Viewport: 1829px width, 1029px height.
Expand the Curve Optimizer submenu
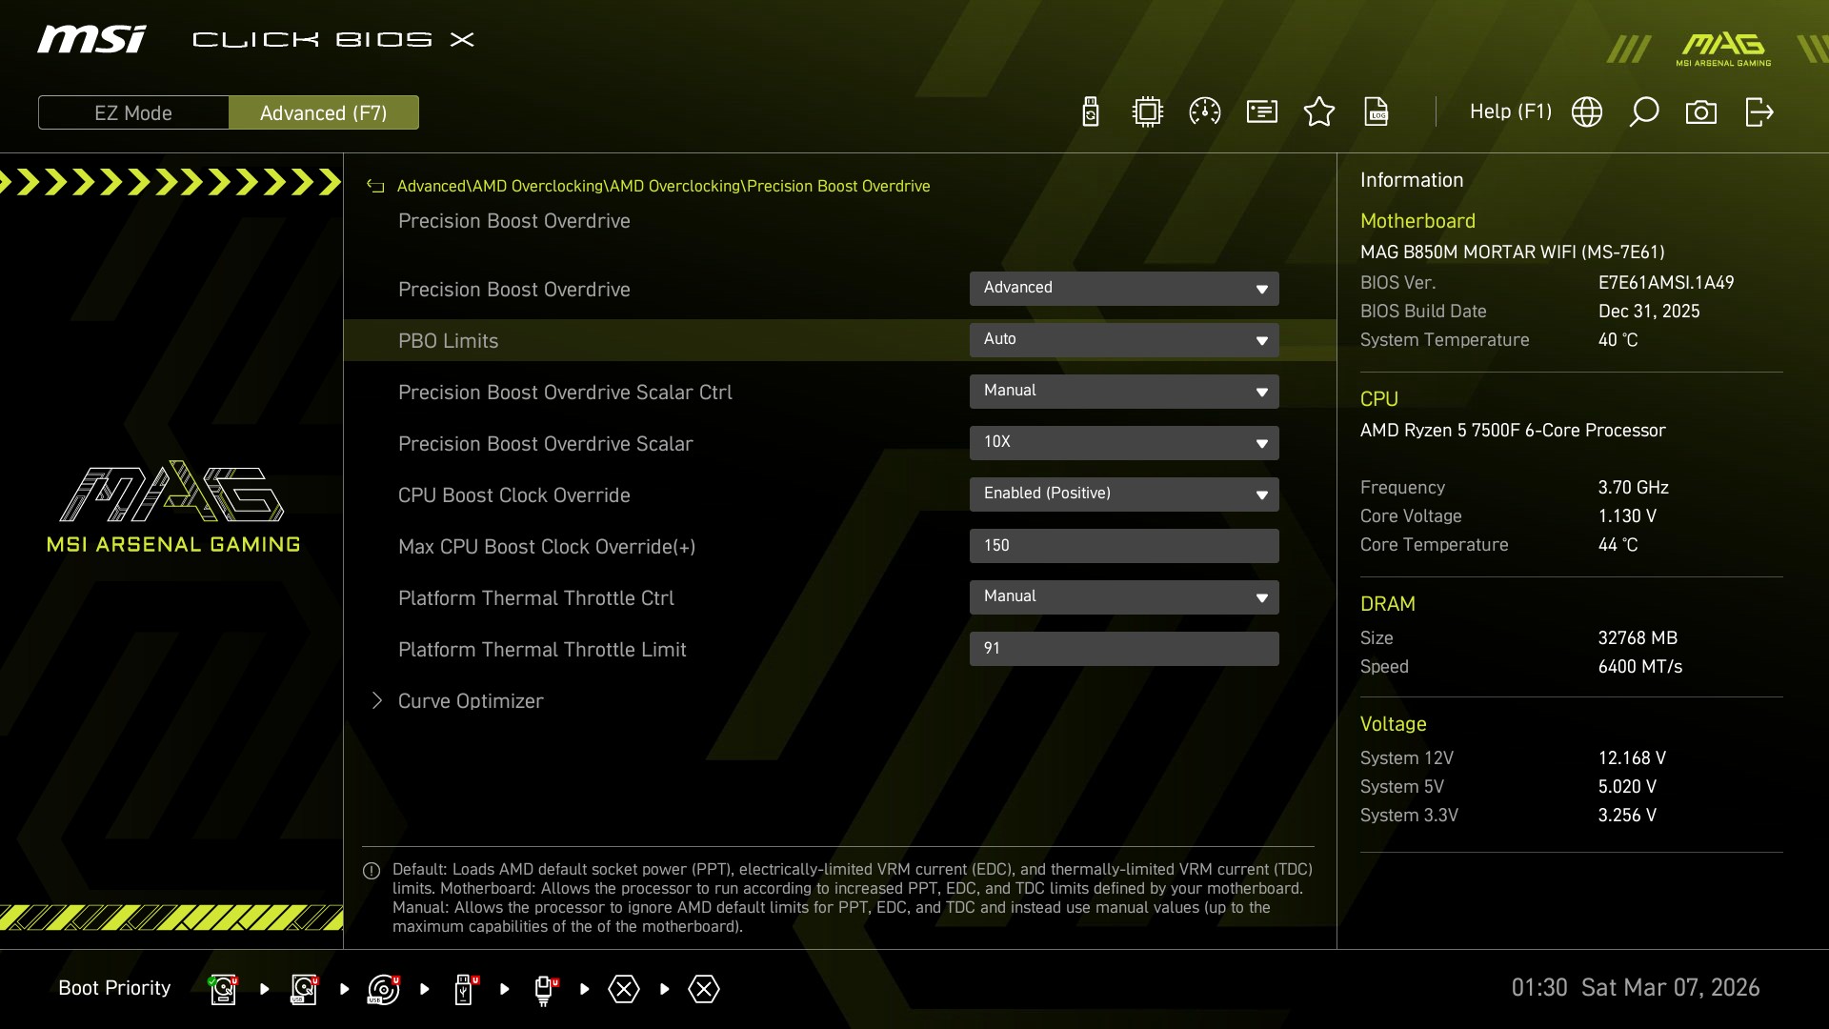[x=471, y=701]
